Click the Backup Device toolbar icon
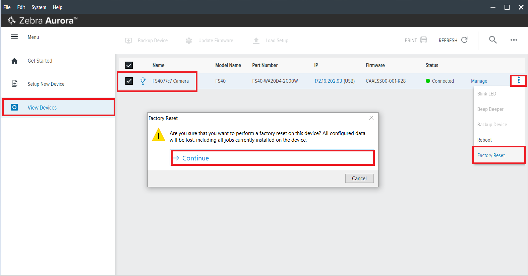Viewport: 528px width, 276px height. pyautogui.click(x=129, y=41)
